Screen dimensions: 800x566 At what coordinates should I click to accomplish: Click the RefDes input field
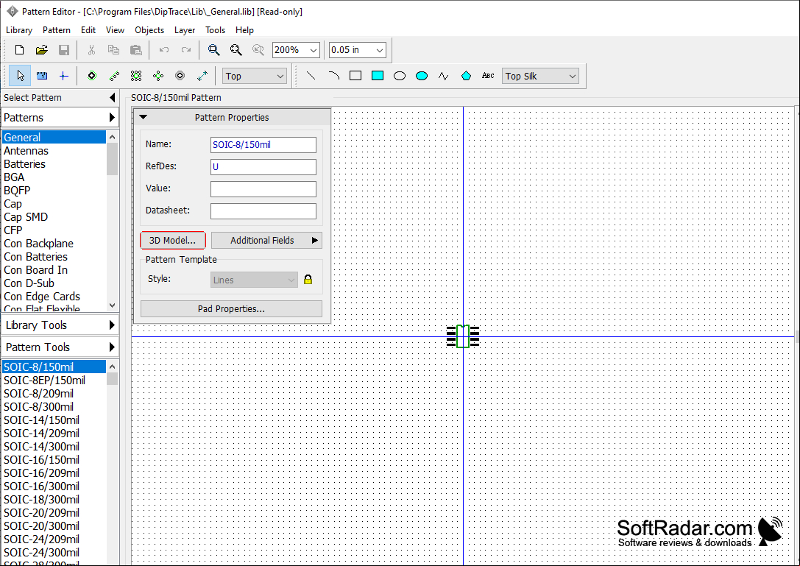(x=263, y=167)
